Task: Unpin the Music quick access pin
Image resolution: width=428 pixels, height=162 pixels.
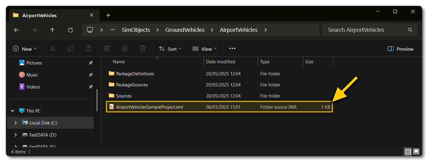Action: point(91,75)
